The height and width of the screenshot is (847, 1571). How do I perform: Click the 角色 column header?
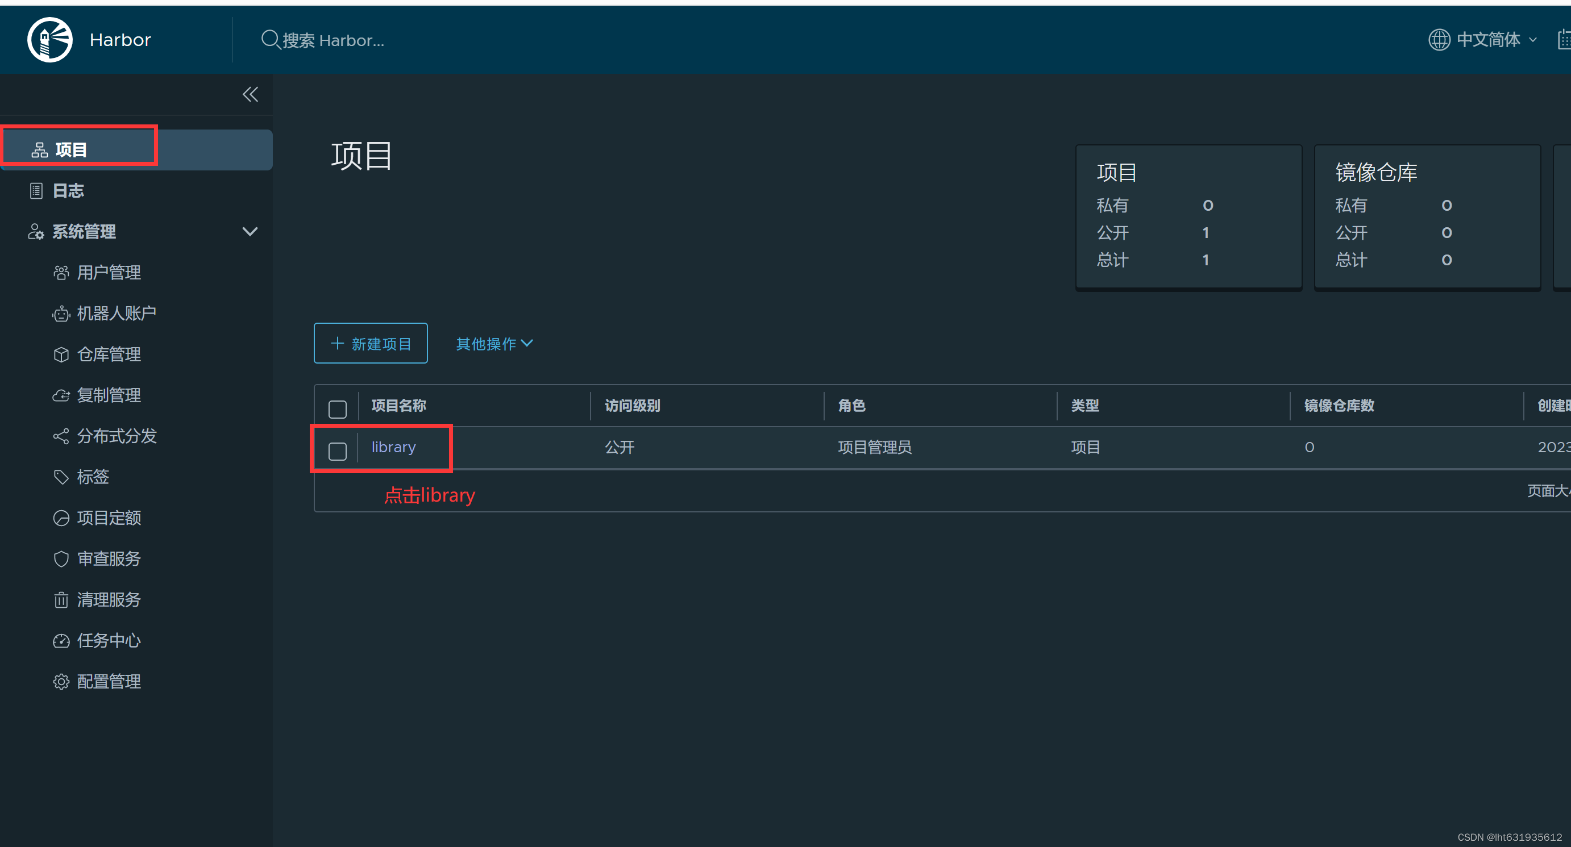pyautogui.click(x=851, y=406)
